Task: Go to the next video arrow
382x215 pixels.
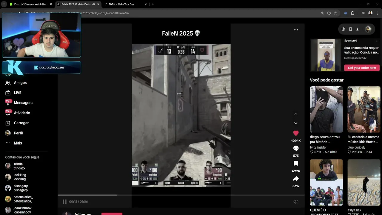Action: pyautogui.click(x=296, y=123)
